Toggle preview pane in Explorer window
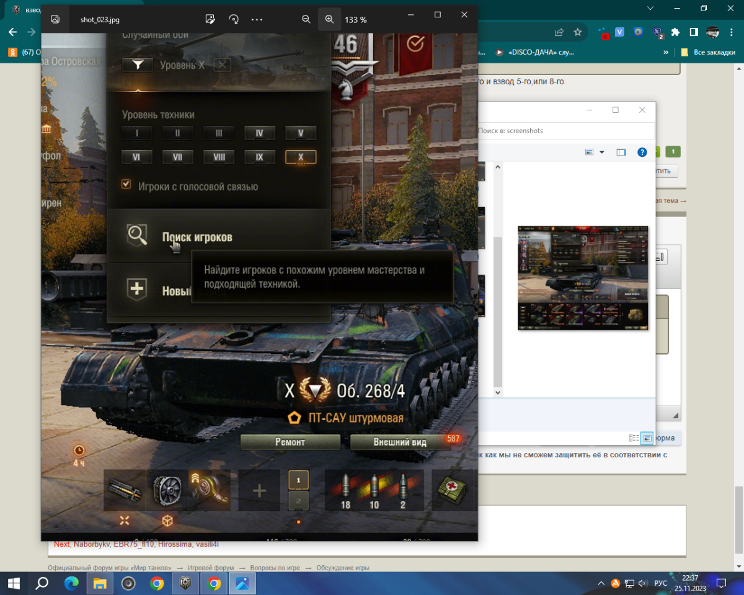Image resolution: width=744 pixels, height=595 pixels. (x=621, y=152)
